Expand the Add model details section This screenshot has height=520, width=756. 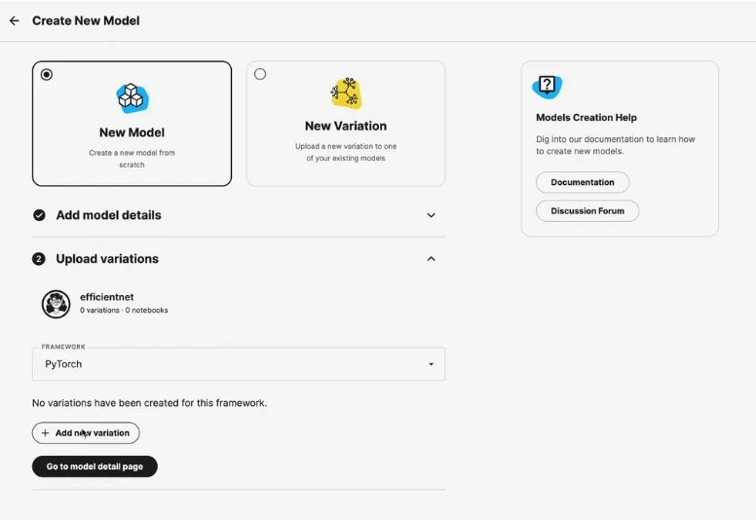431,215
